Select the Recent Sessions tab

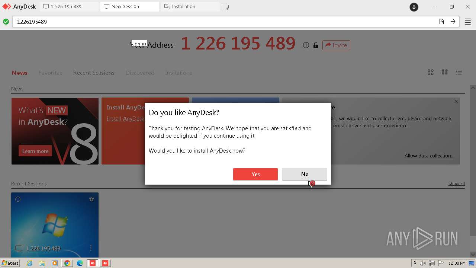[94, 73]
